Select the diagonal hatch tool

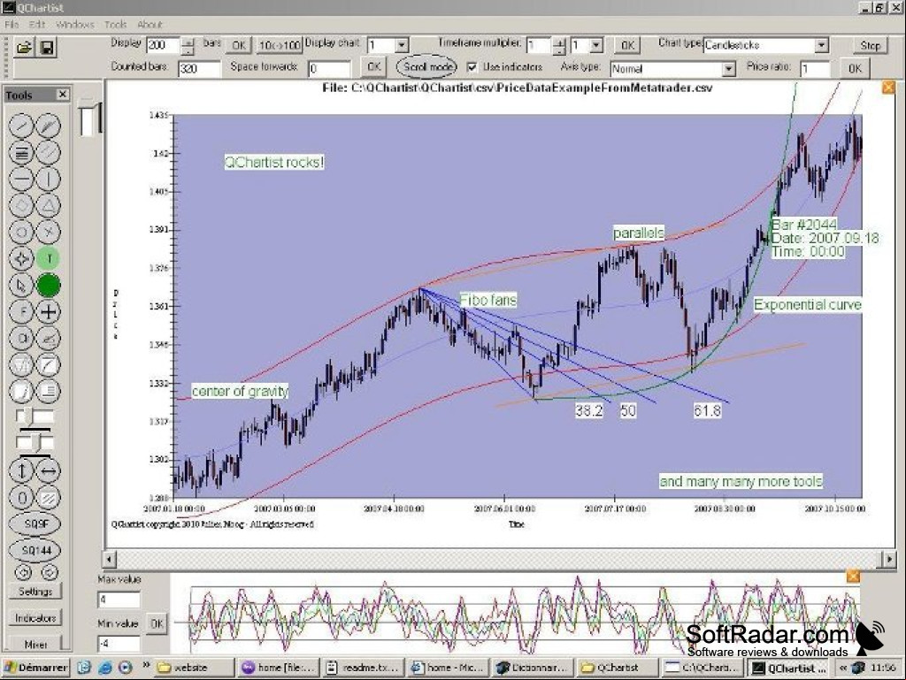pyautogui.click(x=49, y=498)
